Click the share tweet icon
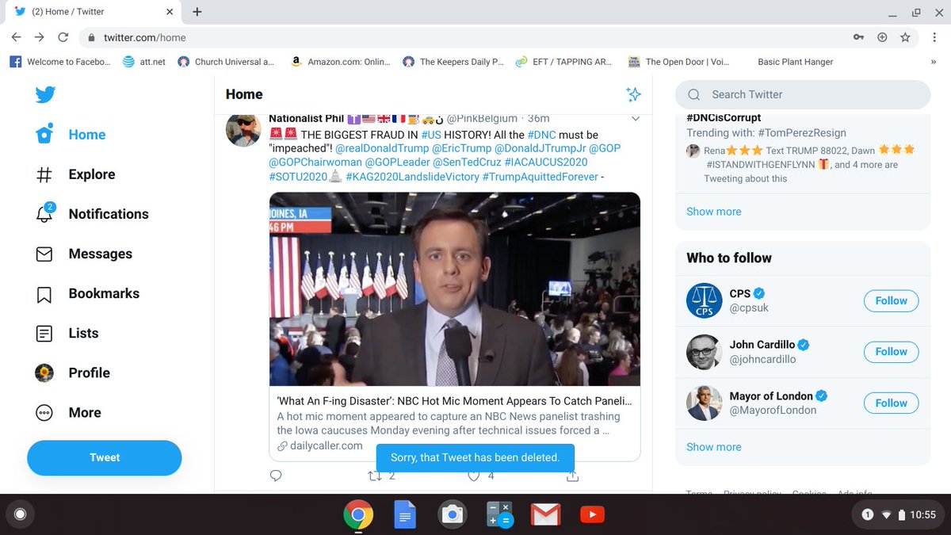Image resolution: width=951 pixels, height=535 pixels. click(573, 476)
